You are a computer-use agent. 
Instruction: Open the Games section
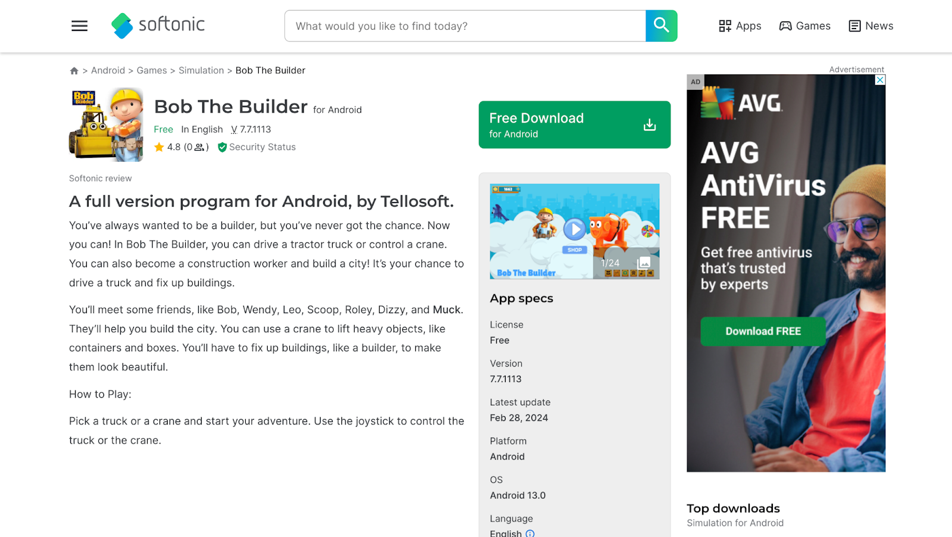click(804, 26)
